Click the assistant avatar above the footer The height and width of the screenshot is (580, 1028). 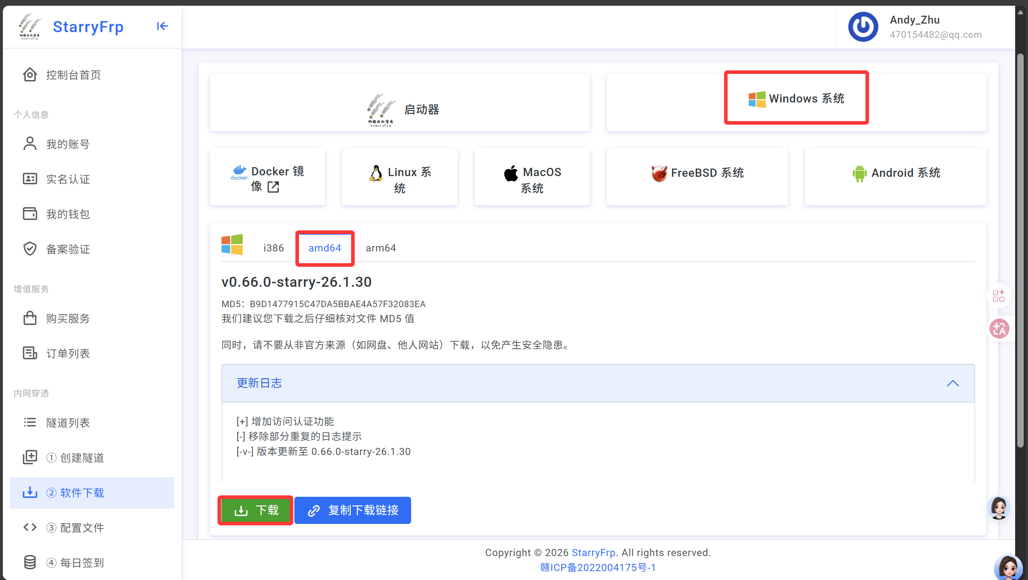point(998,507)
